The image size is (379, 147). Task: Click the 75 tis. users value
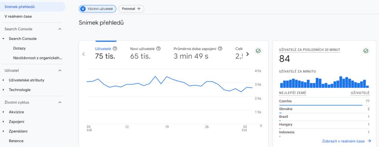[x=105, y=56]
